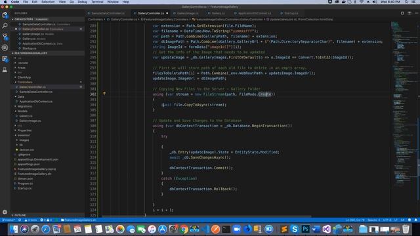Open the Terminal app from the Dock
This screenshot has height=236, width=420.
point(226,229)
